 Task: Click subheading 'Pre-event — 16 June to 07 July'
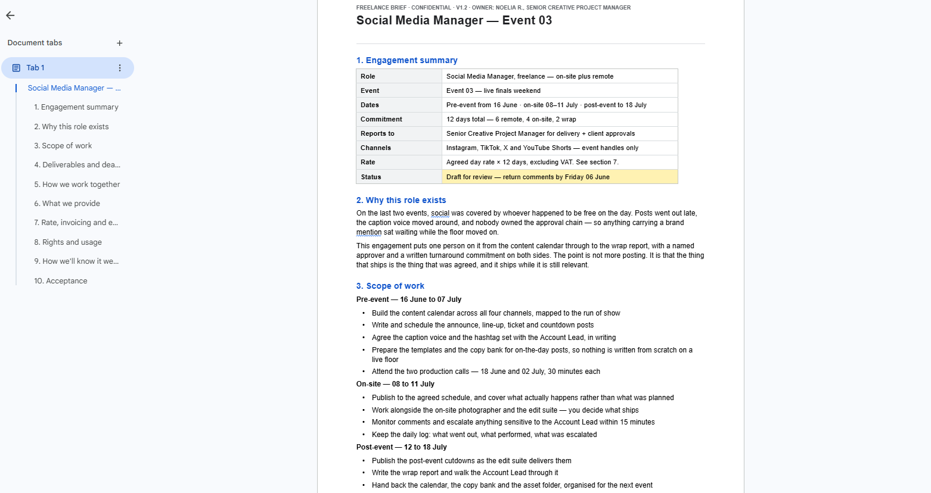point(409,299)
